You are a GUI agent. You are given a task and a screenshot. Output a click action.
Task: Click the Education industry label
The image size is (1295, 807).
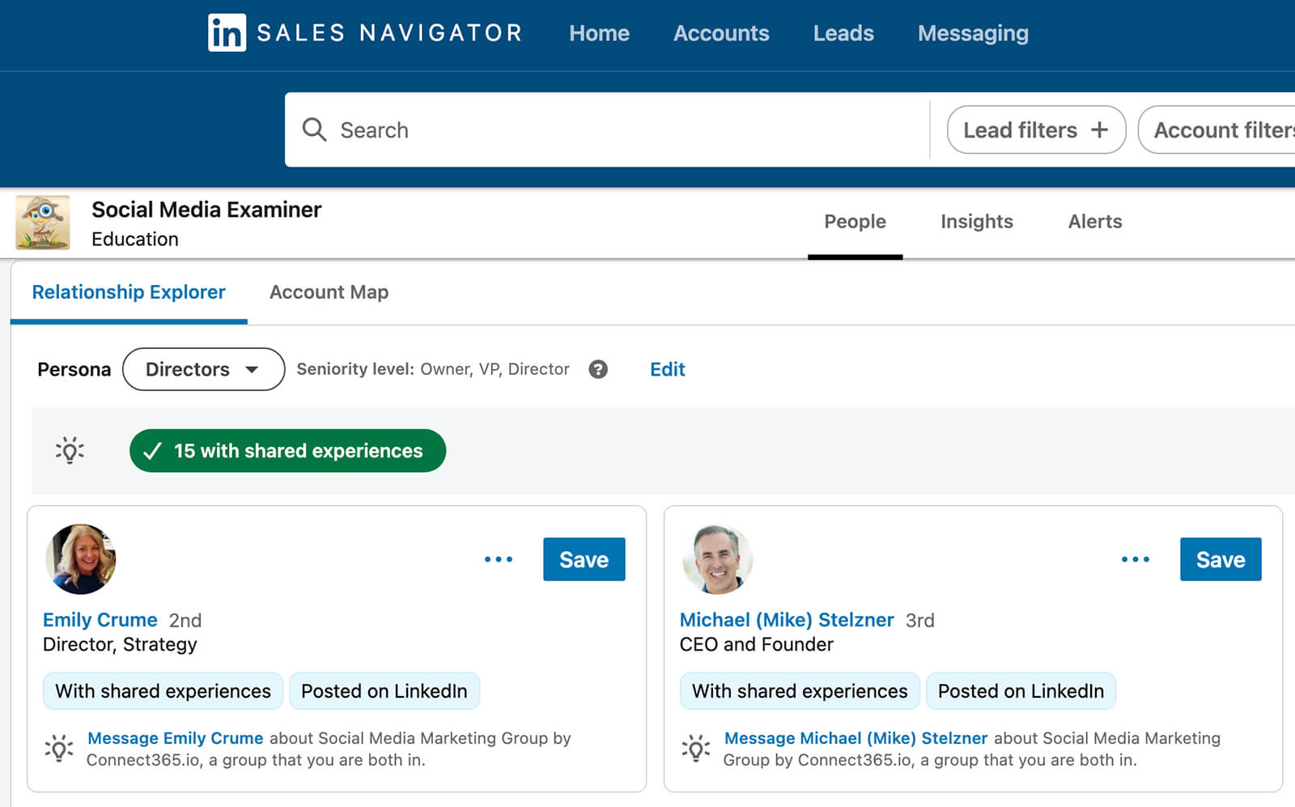click(135, 240)
